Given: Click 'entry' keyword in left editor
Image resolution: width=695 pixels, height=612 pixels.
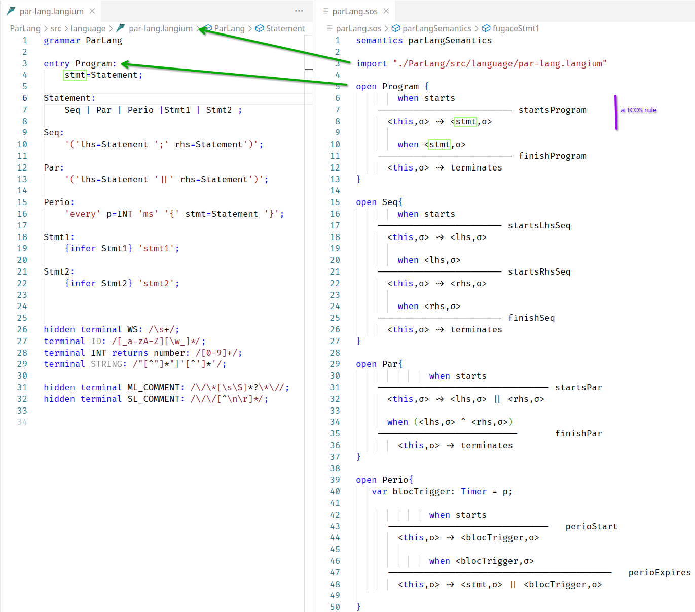Looking at the screenshot, I should tap(57, 64).
